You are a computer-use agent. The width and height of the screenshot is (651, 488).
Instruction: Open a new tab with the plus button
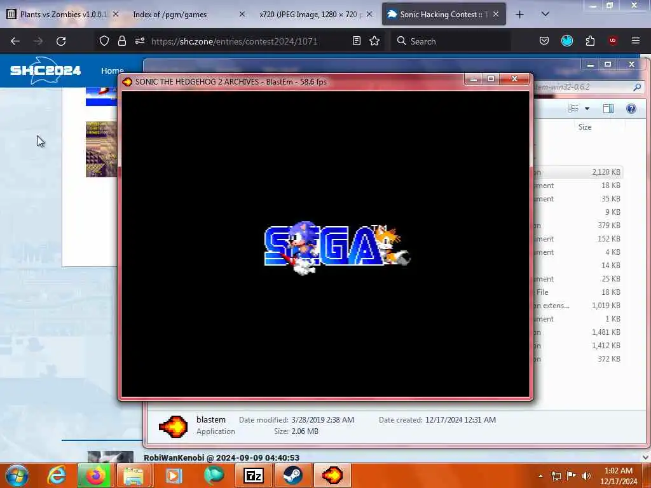point(519,15)
